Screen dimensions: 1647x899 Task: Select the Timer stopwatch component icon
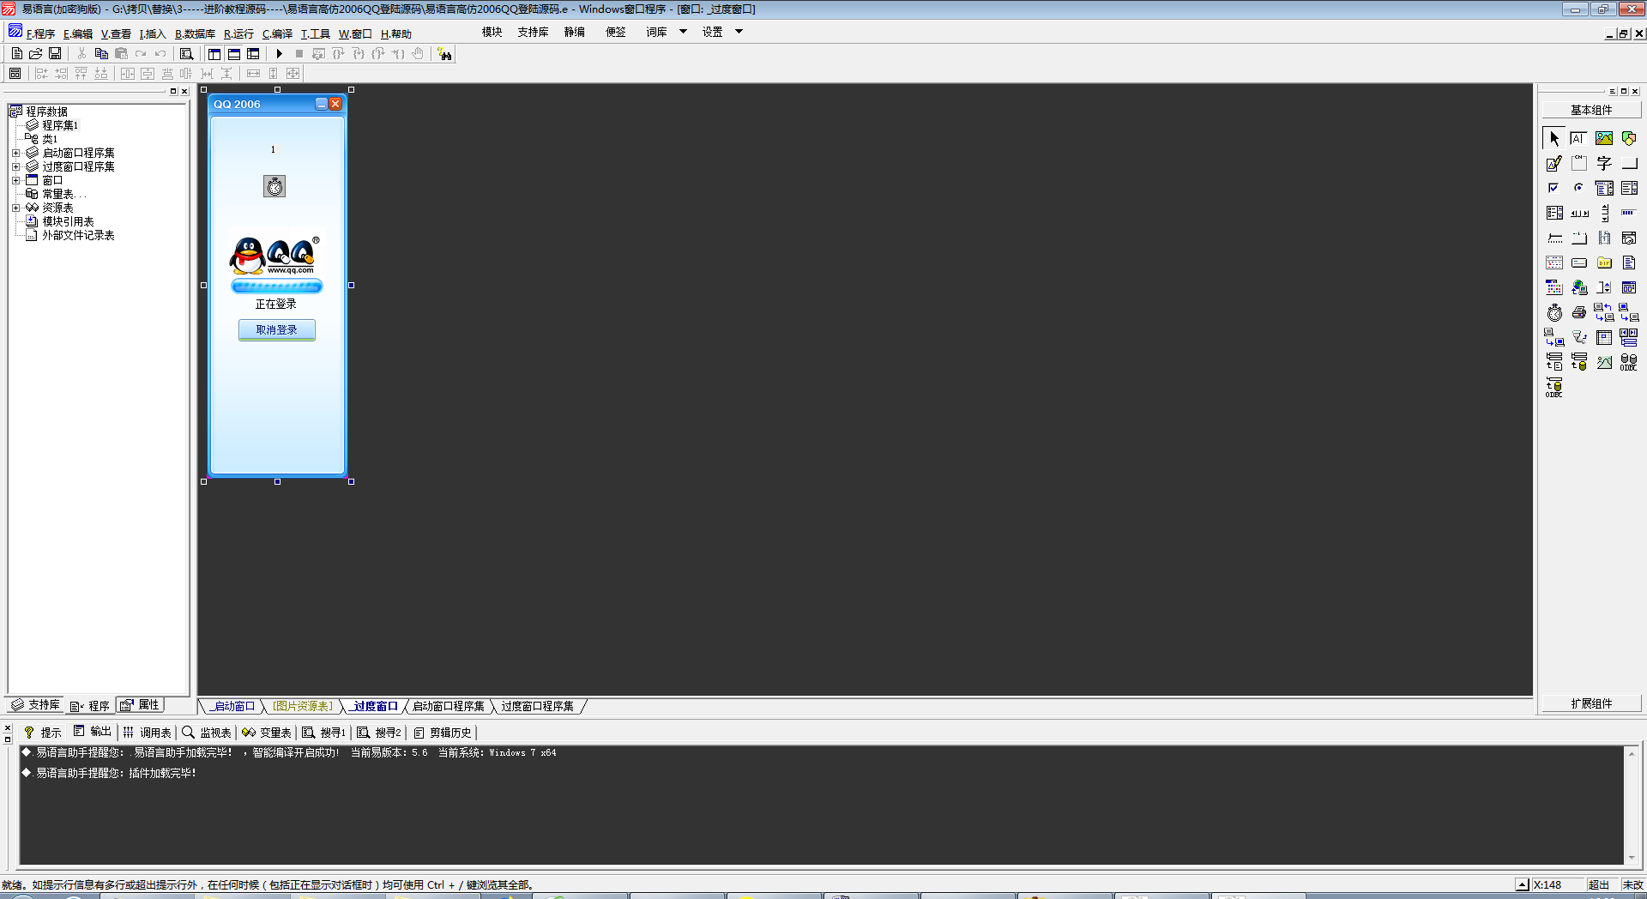coord(1554,312)
